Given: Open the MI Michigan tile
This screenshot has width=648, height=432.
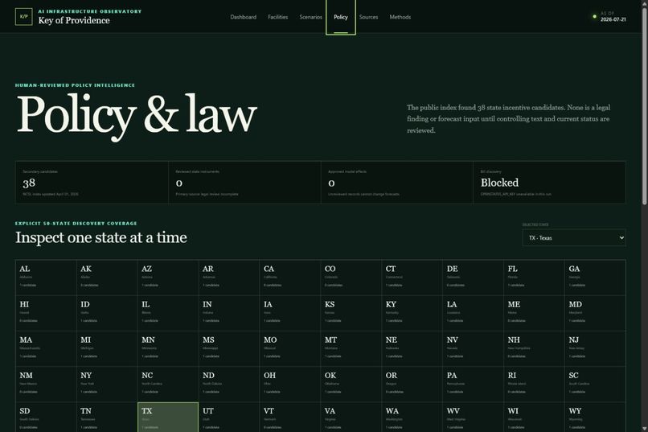Looking at the screenshot, I should [x=107, y=348].
